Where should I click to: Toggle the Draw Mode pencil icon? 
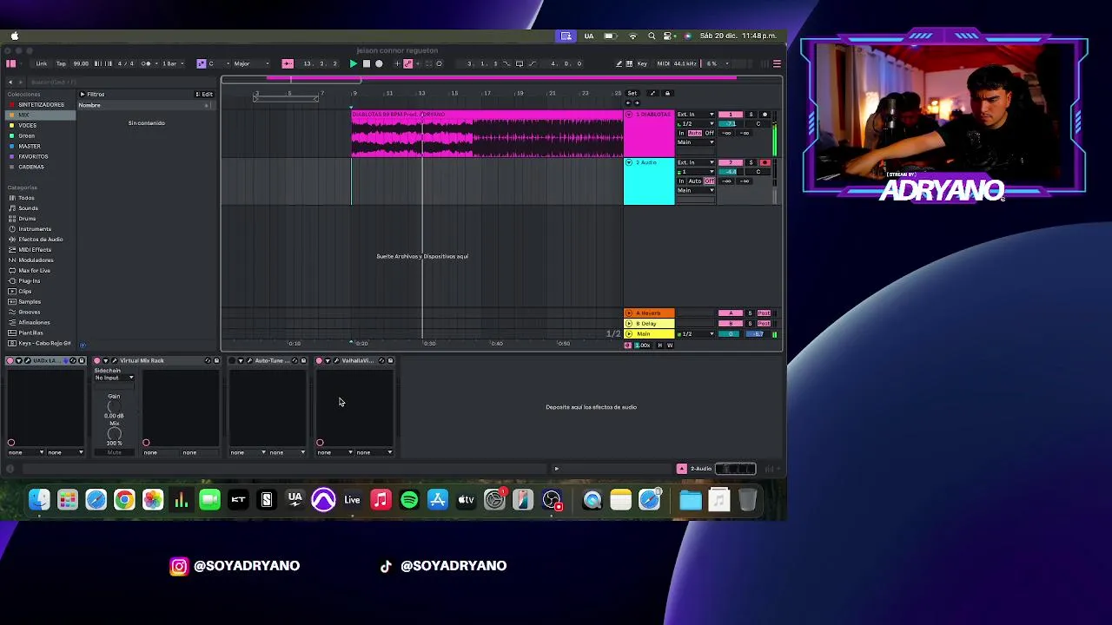[619, 63]
